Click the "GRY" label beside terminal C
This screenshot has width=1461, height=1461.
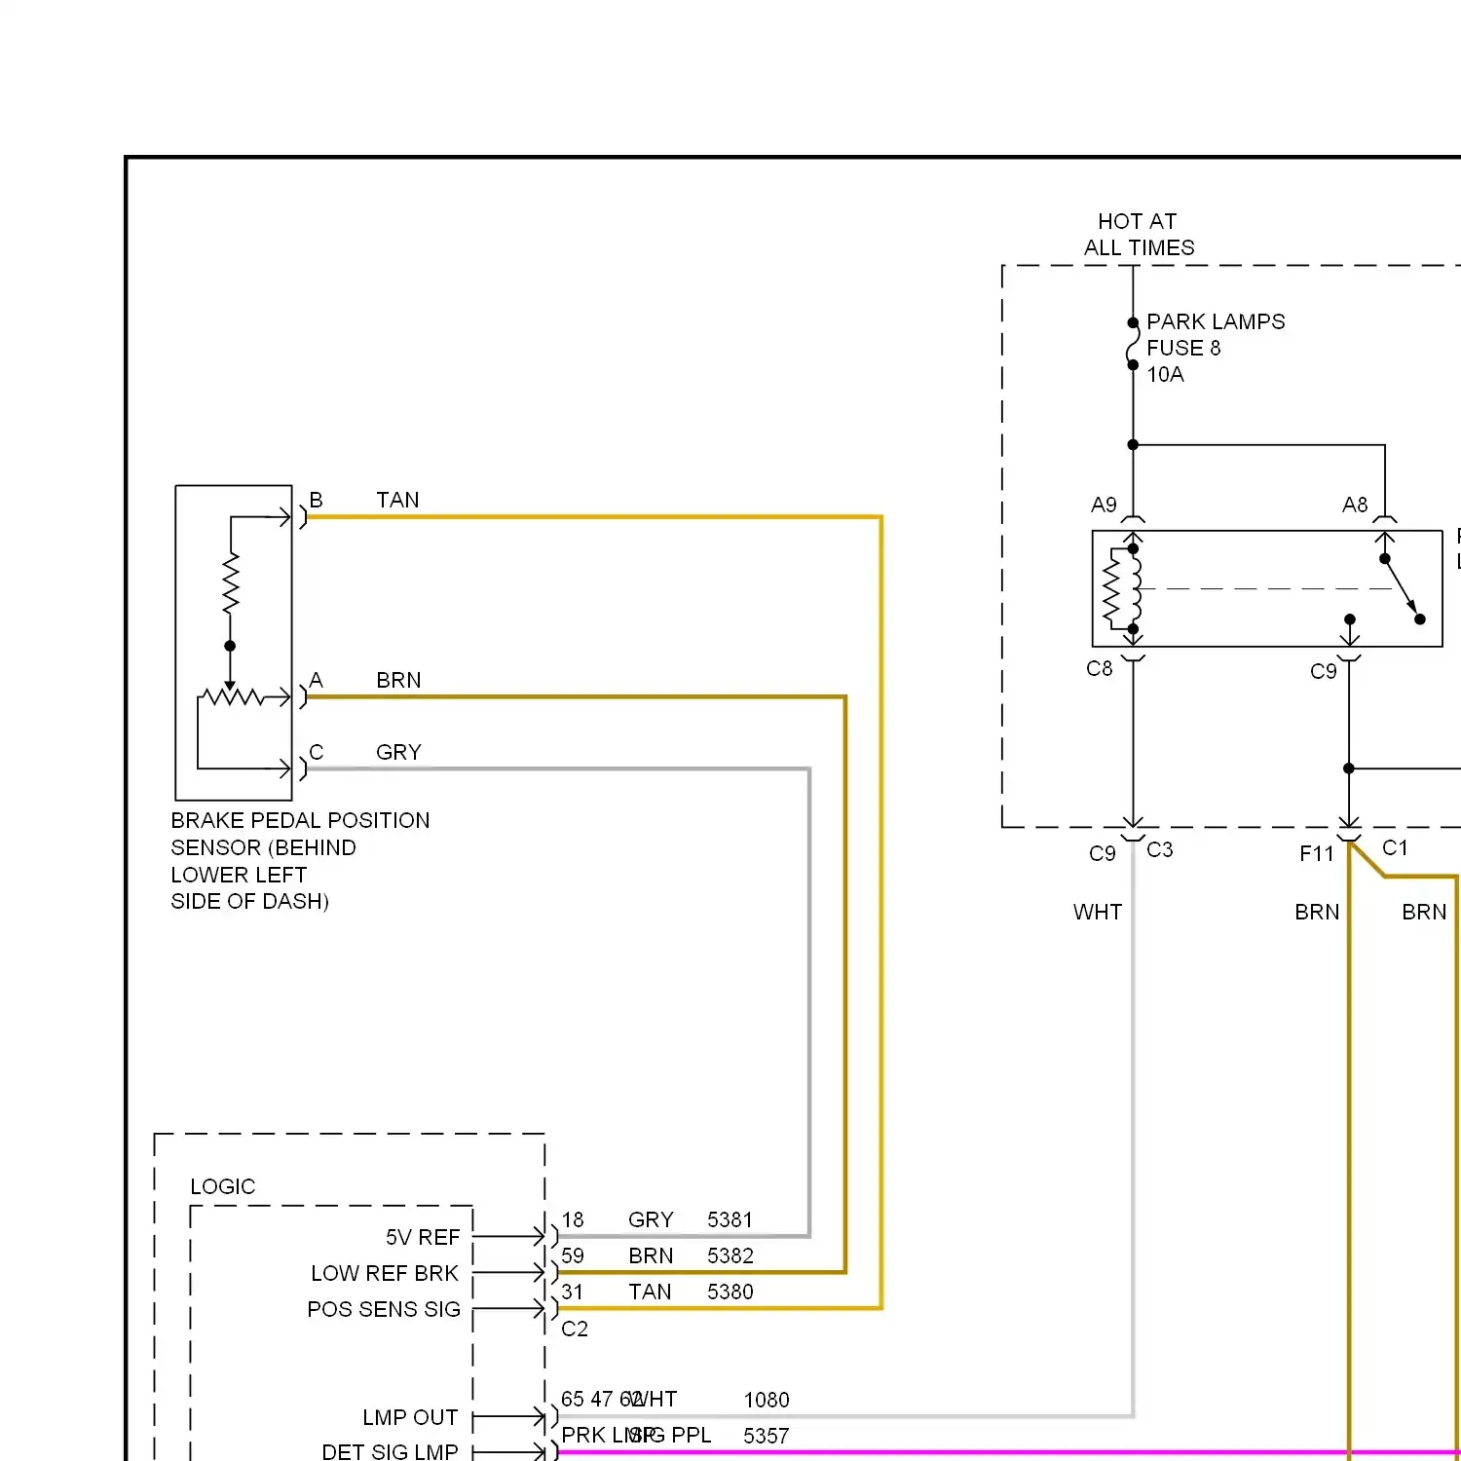[x=398, y=752]
